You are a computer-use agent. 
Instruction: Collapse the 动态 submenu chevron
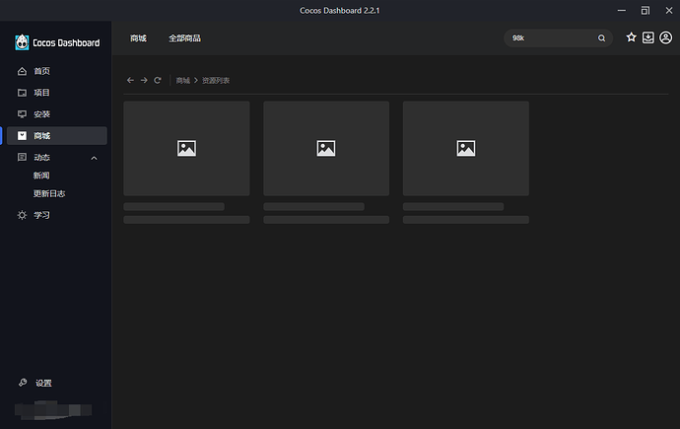pos(94,158)
